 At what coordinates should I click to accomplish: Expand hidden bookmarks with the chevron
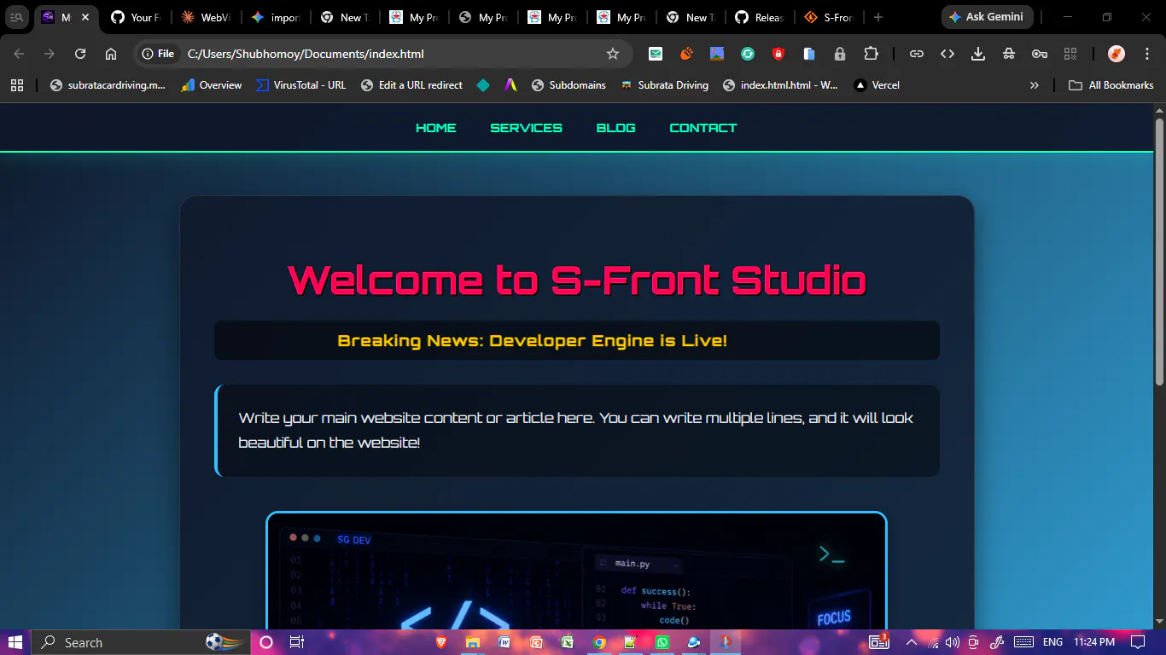(x=1035, y=85)
